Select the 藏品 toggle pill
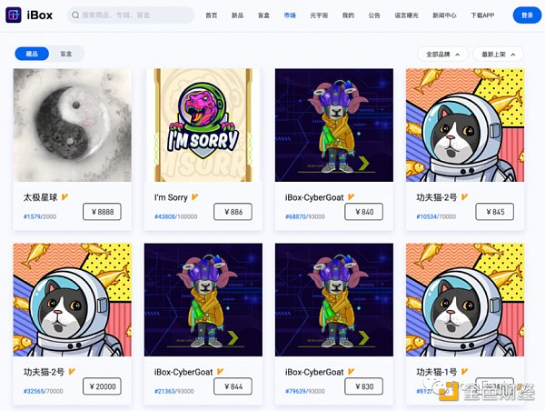 point(32,54)
